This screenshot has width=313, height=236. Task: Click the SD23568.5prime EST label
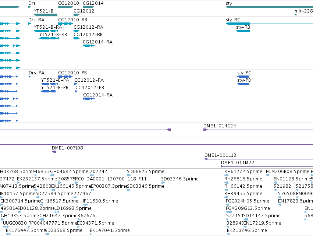pyautogui.click(x=64, y=230)
